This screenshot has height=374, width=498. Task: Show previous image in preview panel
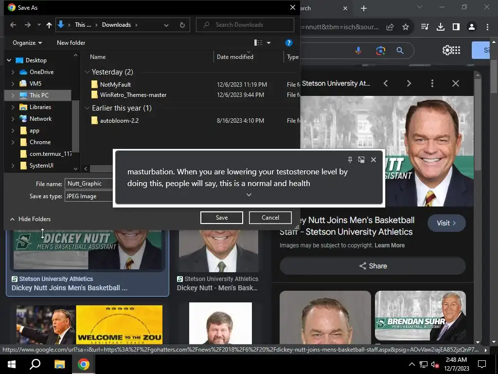coord(386,83)
